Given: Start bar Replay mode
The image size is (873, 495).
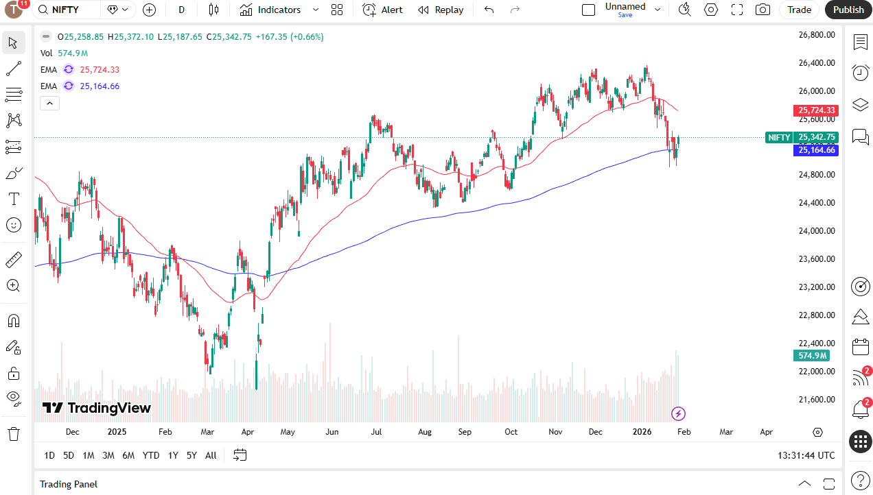Looking at the screenshot, I should [x=441, y=10].
